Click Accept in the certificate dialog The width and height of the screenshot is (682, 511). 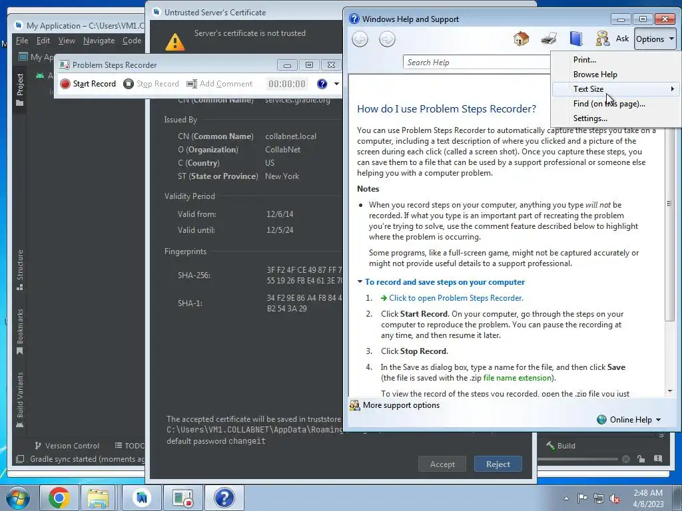442,464
